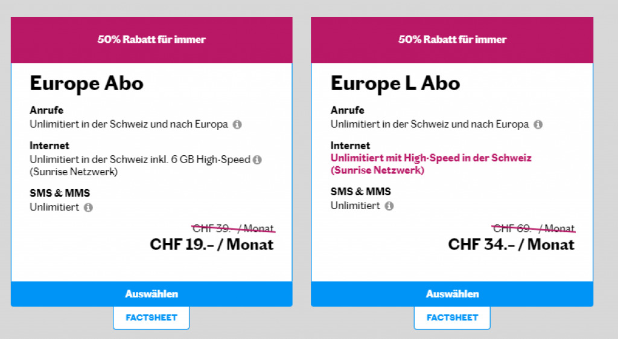Click the CHF 19.– / Monat price
Screen dimensions: 618x339
click(x=211, y=245)
